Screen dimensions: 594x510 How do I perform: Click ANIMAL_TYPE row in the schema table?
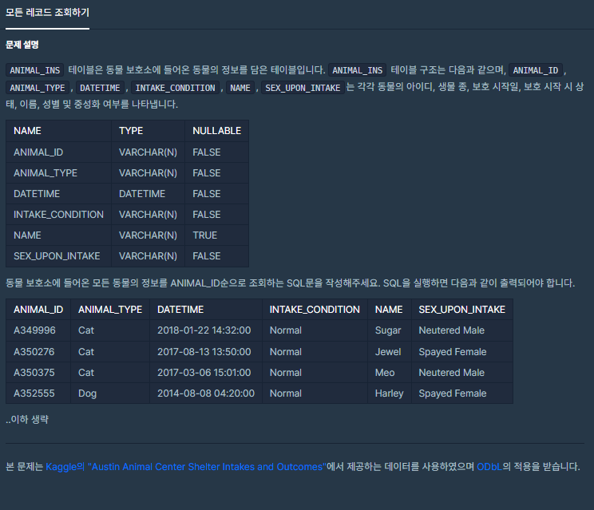coord(127,173)
